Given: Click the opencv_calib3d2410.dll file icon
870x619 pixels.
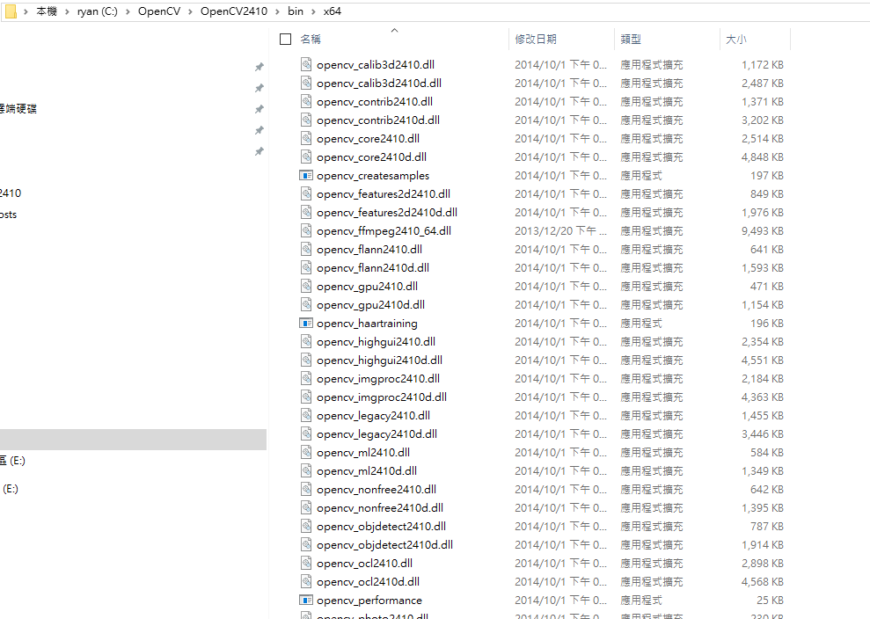Looking at the screenshot, I should click(x=306, y=64).
